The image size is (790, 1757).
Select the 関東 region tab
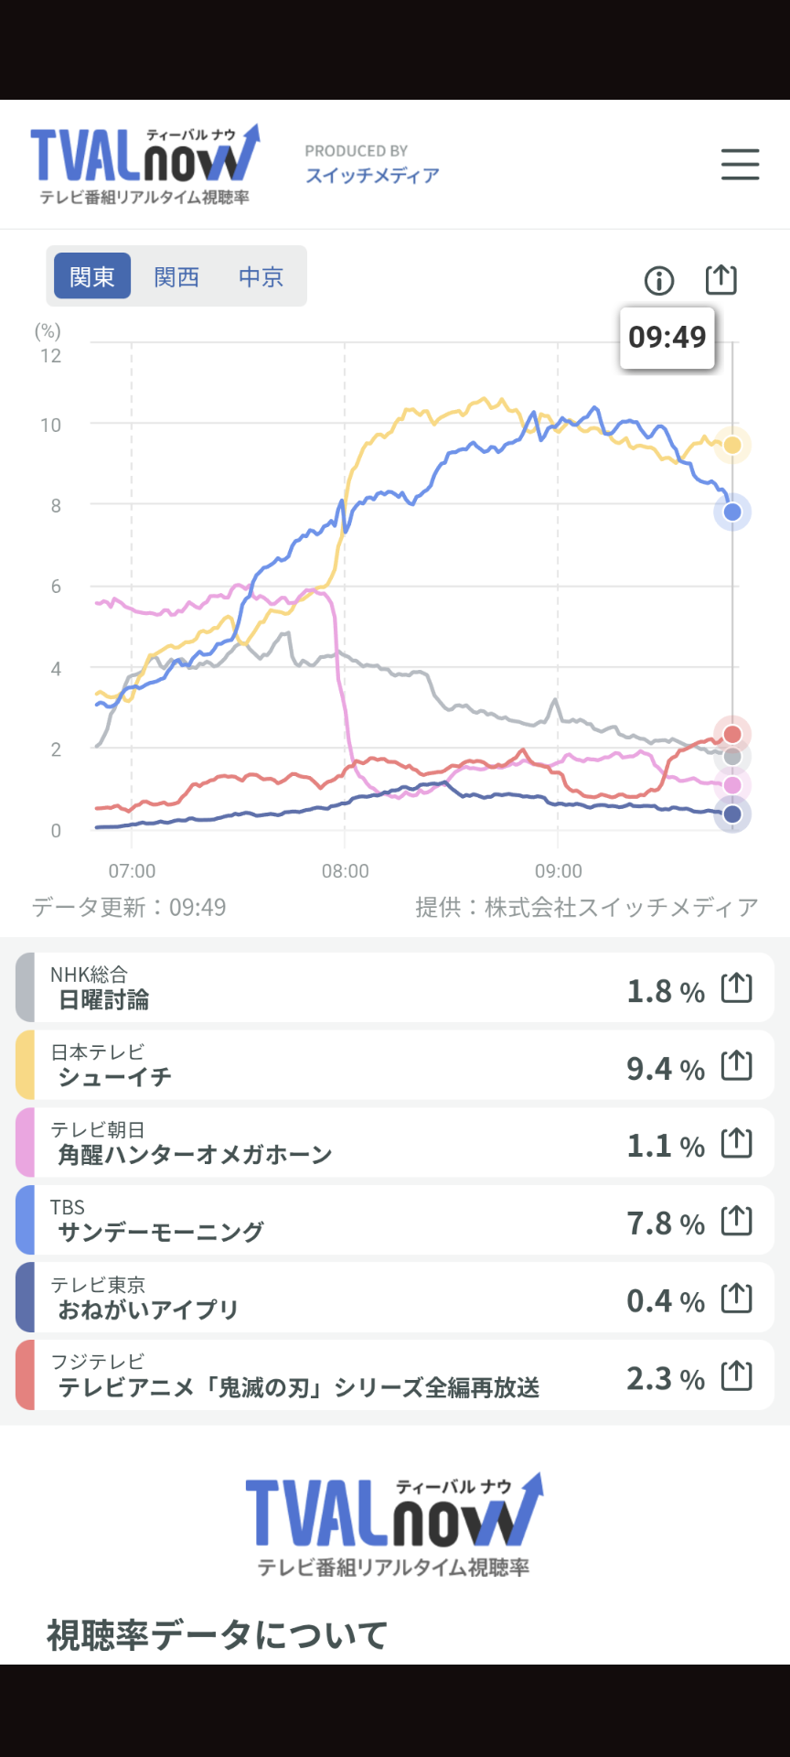pos(92,276)
